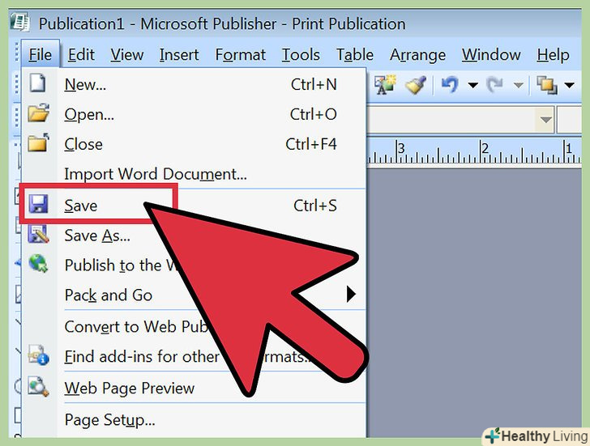Open the formatting toolbar combo box arrow
Viewport: 590px width, 446px height.
[x=545, y=120]
